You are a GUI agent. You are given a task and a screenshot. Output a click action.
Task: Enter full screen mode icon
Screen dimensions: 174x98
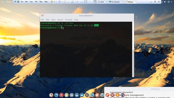[x=86, y=2]
